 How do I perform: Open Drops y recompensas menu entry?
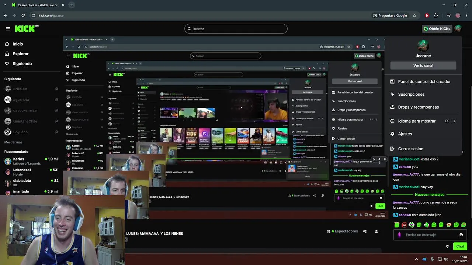[424, 107]
